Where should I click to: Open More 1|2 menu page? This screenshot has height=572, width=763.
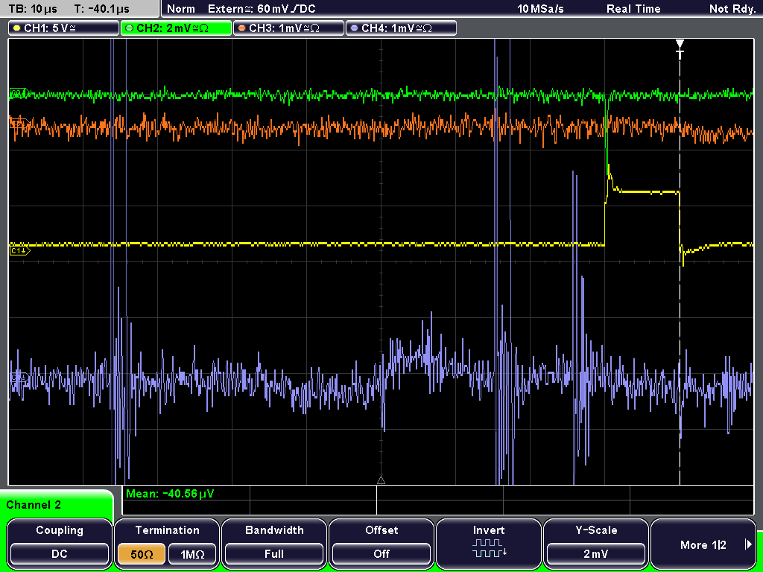[x=703, y=544]
